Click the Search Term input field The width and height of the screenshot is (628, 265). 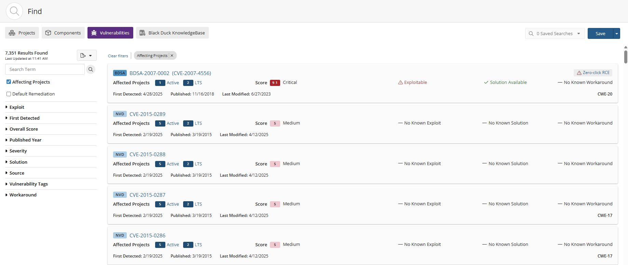(x=45, y=69)
